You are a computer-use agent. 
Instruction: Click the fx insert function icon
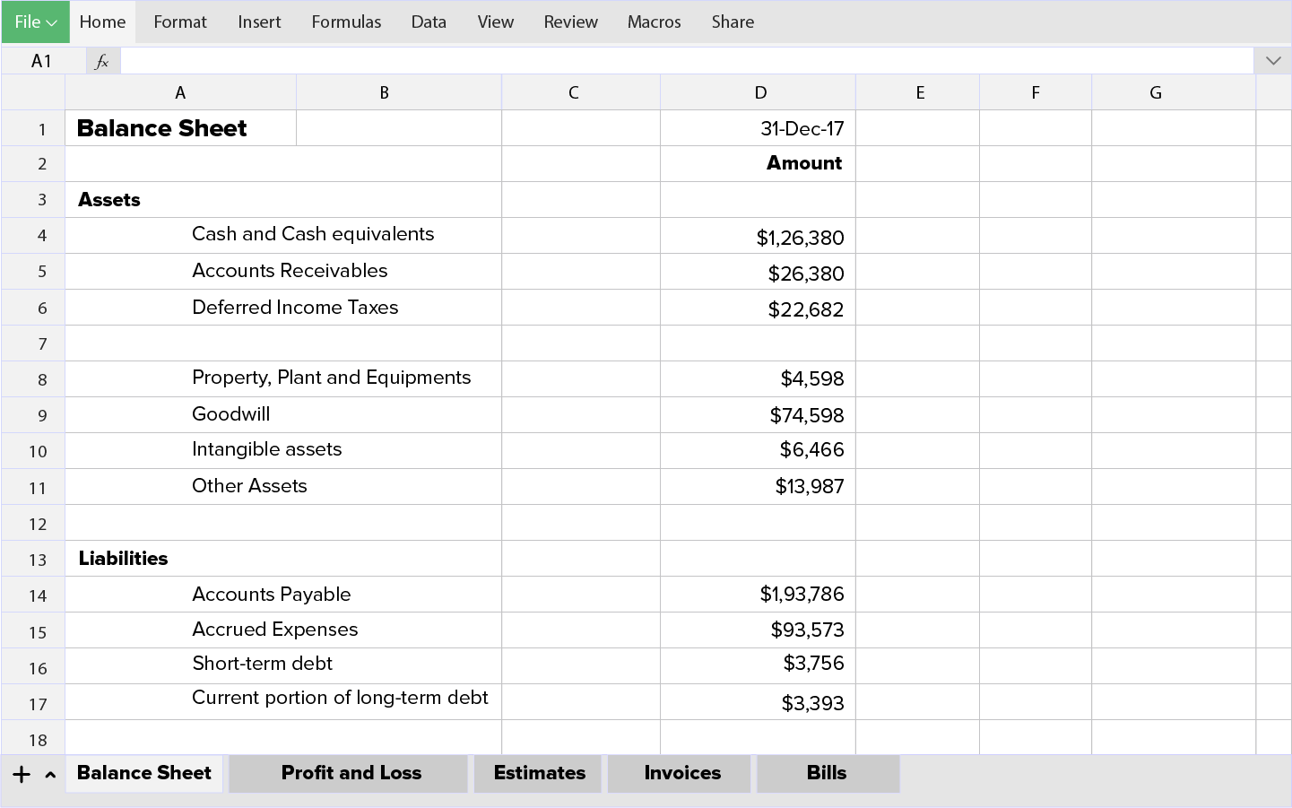point(101,60)
